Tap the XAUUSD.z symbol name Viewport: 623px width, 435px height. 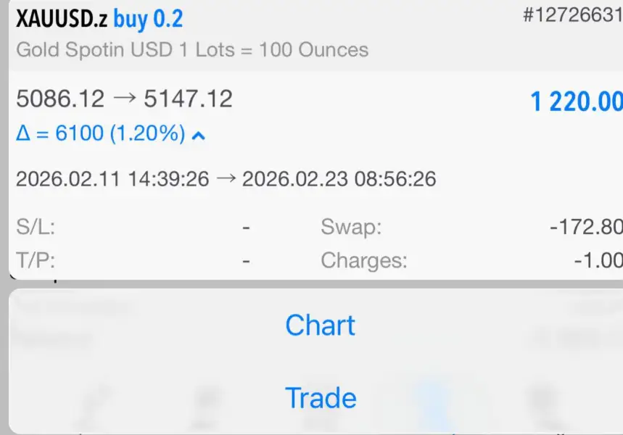pyautogui.click(x=62, y=19)
